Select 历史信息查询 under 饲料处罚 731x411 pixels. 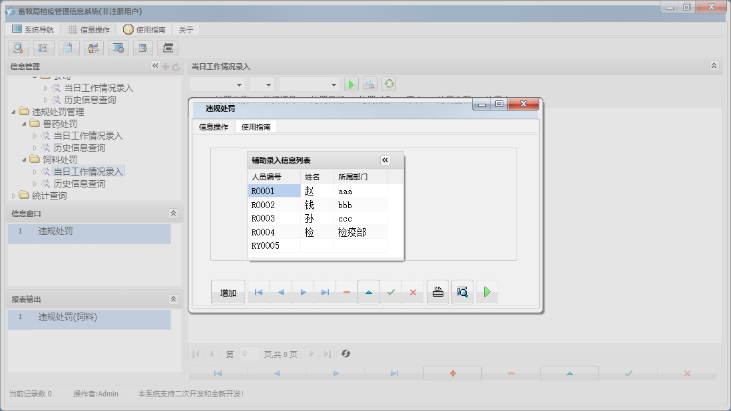pyautogui.click(x=79, y=184)
